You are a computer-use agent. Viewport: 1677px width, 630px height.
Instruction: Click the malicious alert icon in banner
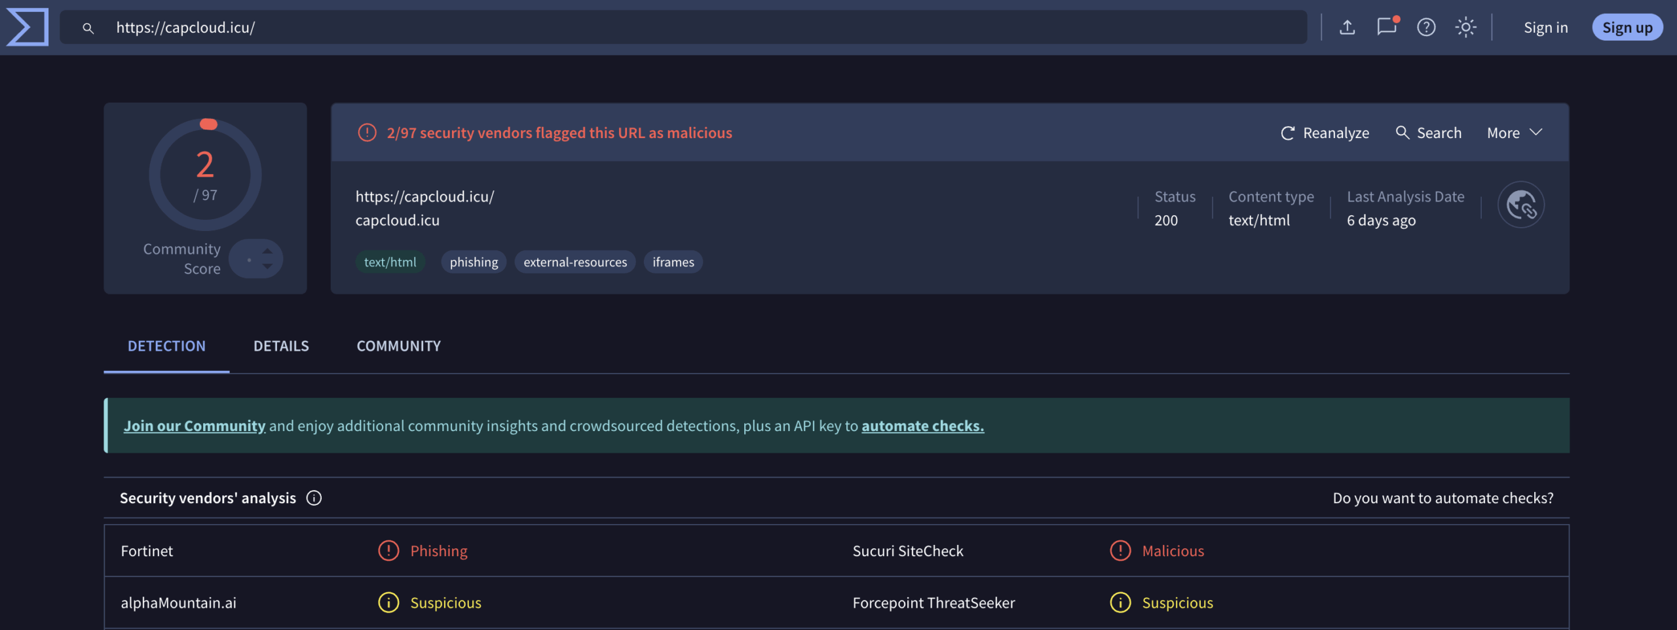(x=367, y=133)
